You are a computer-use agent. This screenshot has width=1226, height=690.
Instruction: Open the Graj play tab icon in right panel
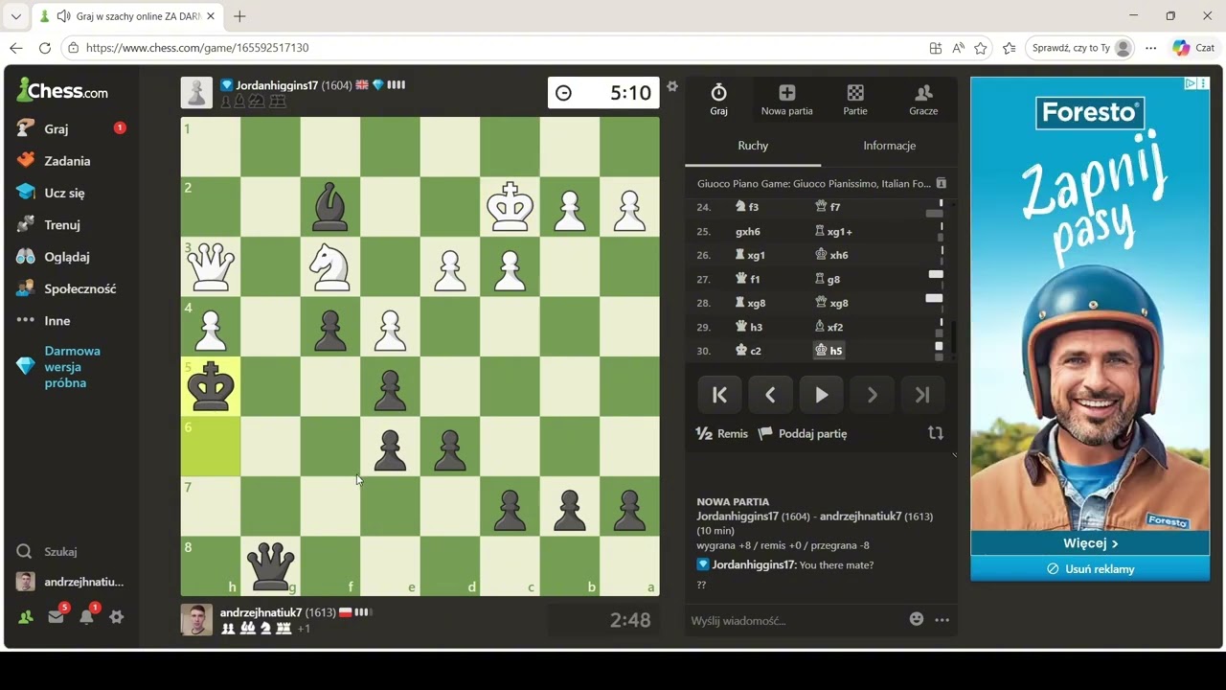(x=718, y=93)
